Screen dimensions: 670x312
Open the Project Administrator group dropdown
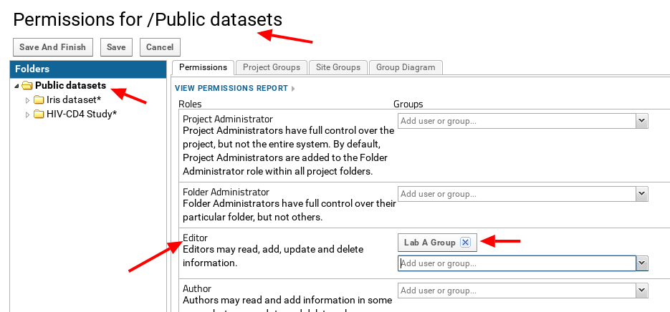[x=642, y=121]
